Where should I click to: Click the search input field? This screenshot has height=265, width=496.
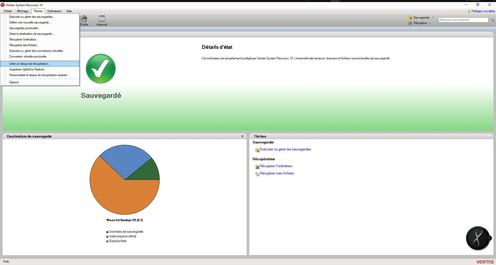coord(463,20)
